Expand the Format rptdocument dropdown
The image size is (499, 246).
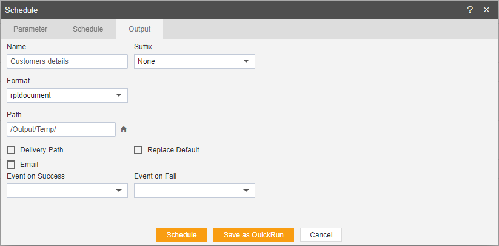pos(67,95)
